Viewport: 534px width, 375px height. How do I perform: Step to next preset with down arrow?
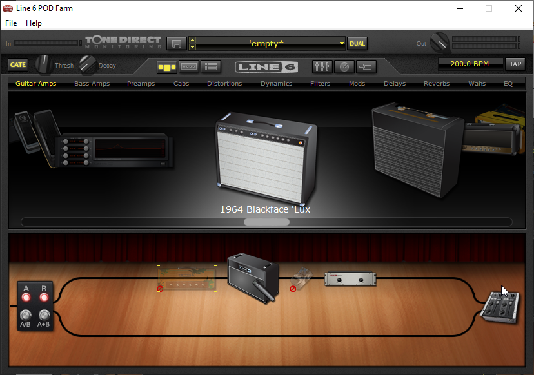pos(192,47)
